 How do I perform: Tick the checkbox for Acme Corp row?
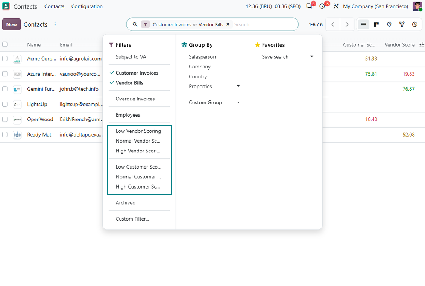click(x=5, y=59)
